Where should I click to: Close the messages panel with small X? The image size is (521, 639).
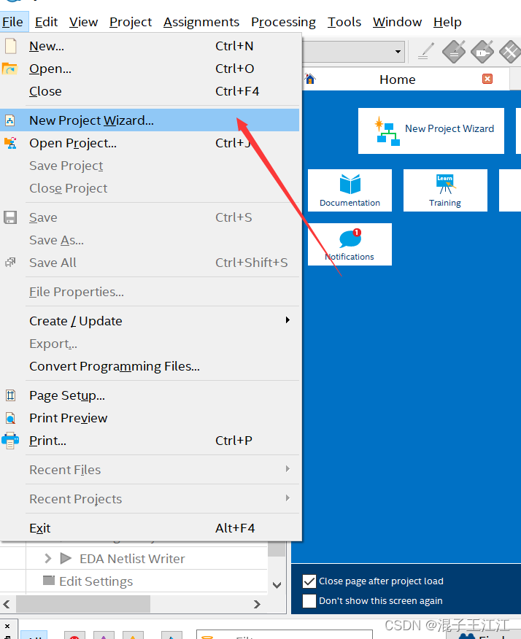7,626
